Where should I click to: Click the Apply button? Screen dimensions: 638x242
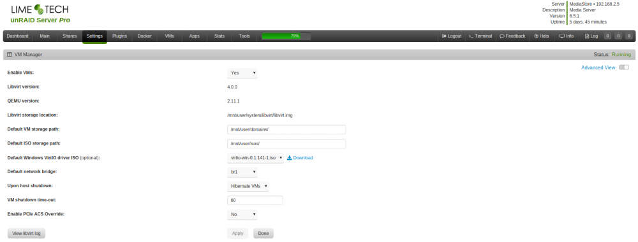click(x=237, y=234)
